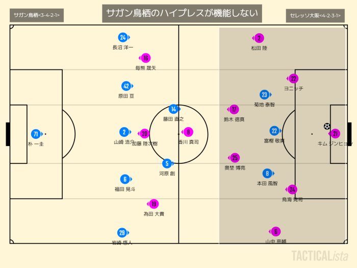The width and height of the screenshot is (357, 268).
Task: Click the magenta number 25 marker
Action: tap(235, 158)
